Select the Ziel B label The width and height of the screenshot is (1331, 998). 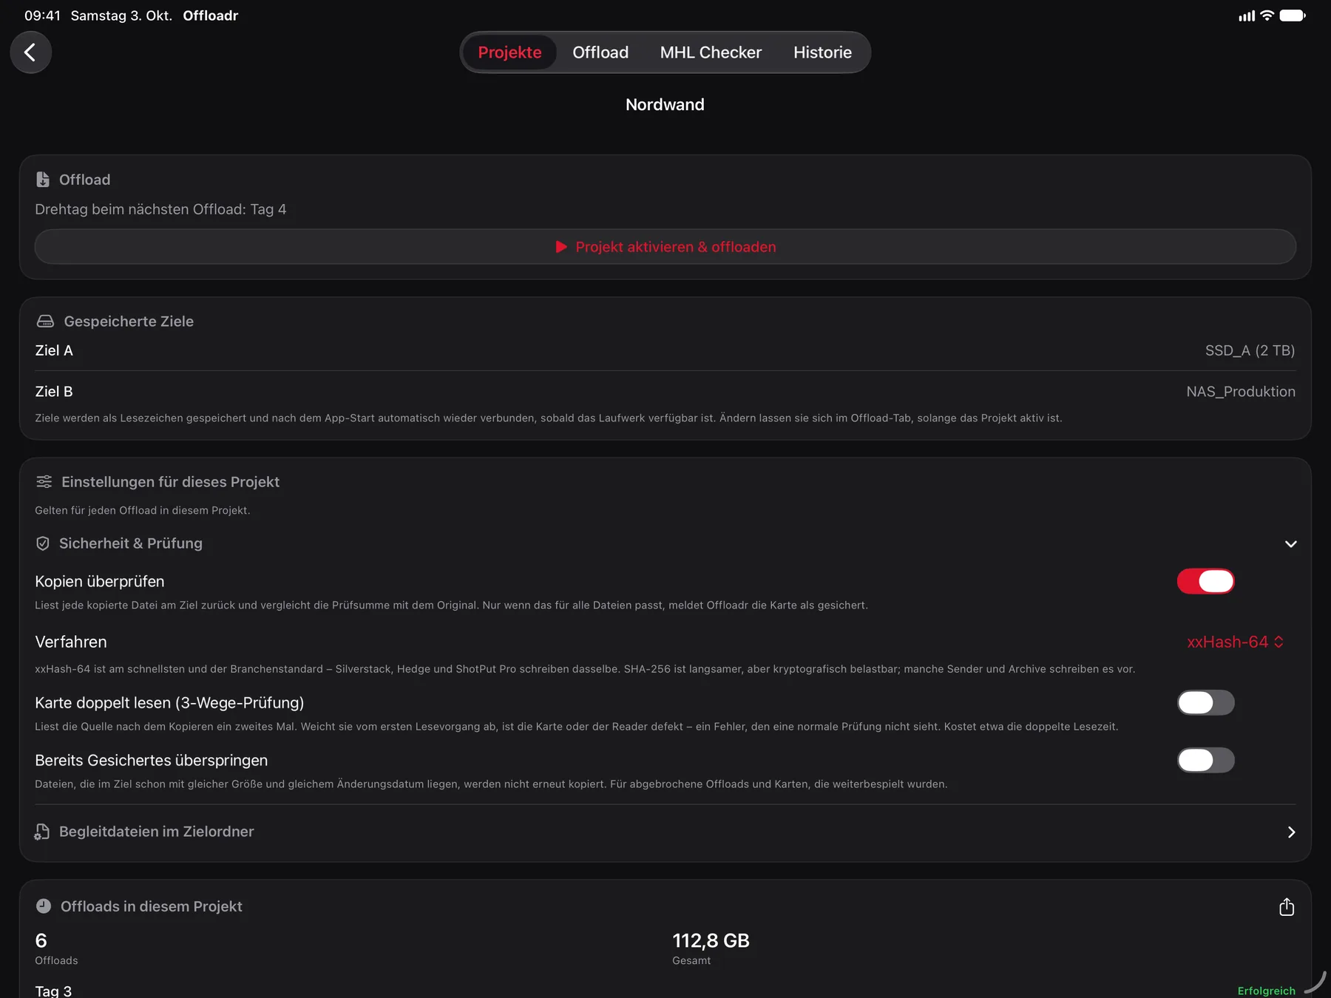click(x=54, y=392)
